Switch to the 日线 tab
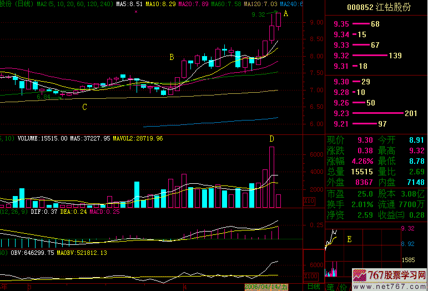The image size is (428, 291). point(314,287)
